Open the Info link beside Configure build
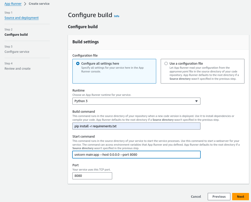 (117, 16)
